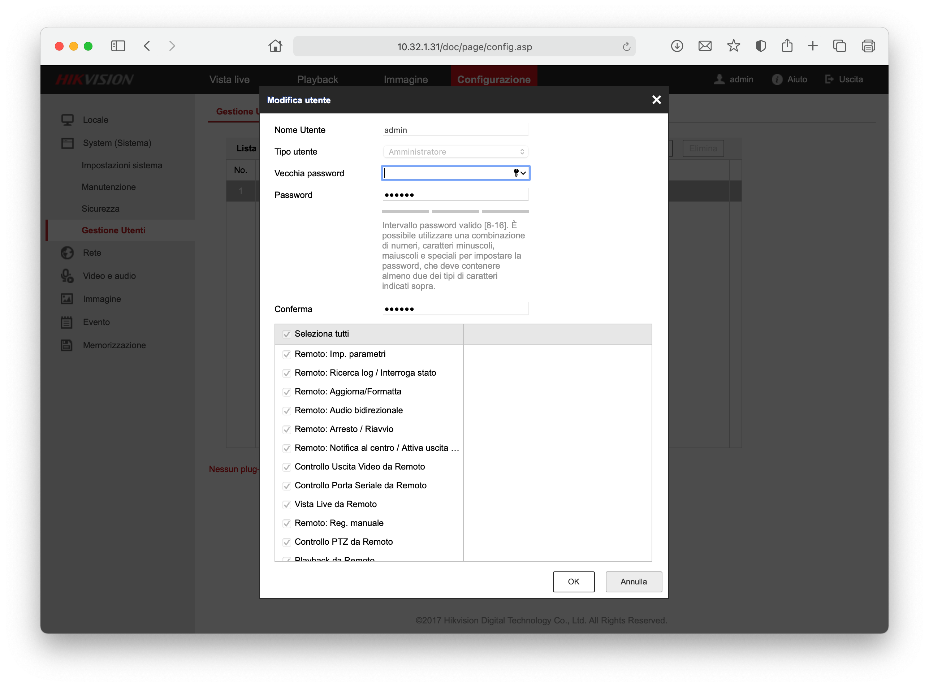929x687 pixels.
Task: Click the Memorizzazione floppy disk icon
Action: click(x=66, y=345)
